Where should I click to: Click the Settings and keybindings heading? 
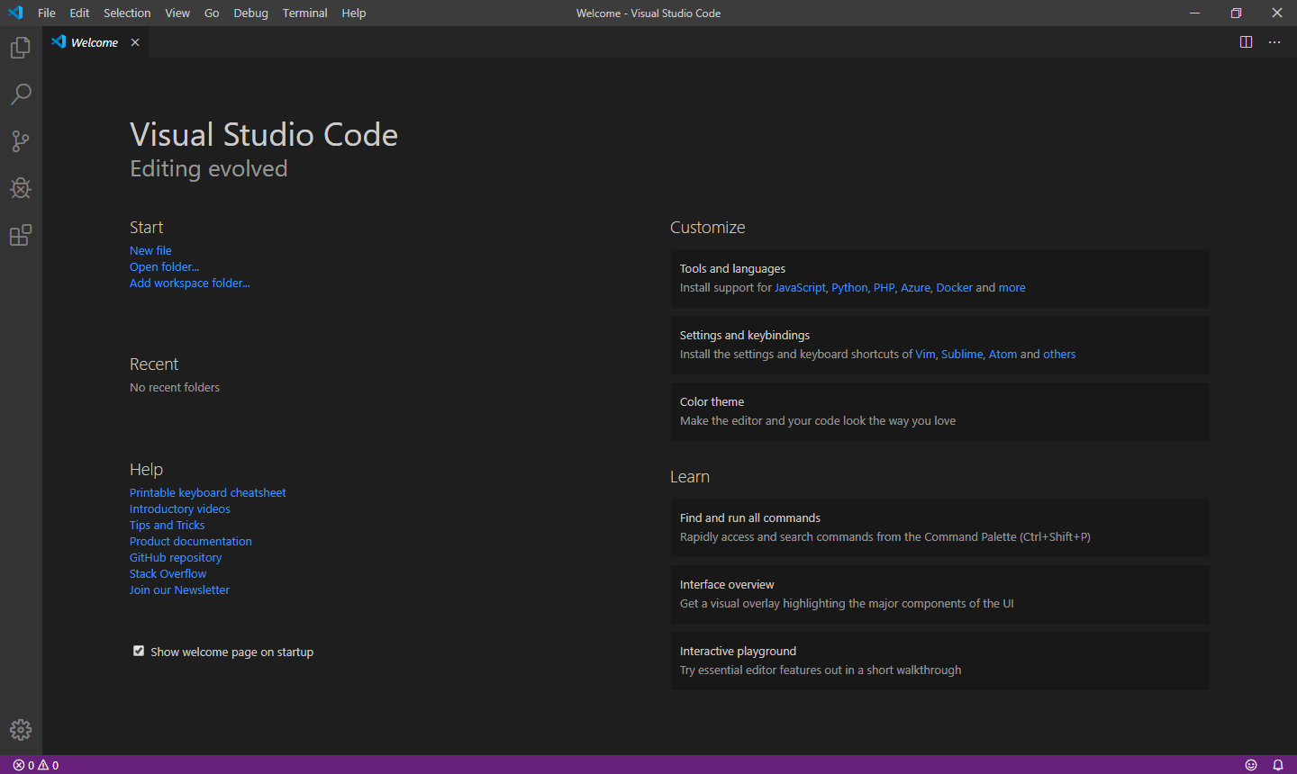tap(745, 335)
